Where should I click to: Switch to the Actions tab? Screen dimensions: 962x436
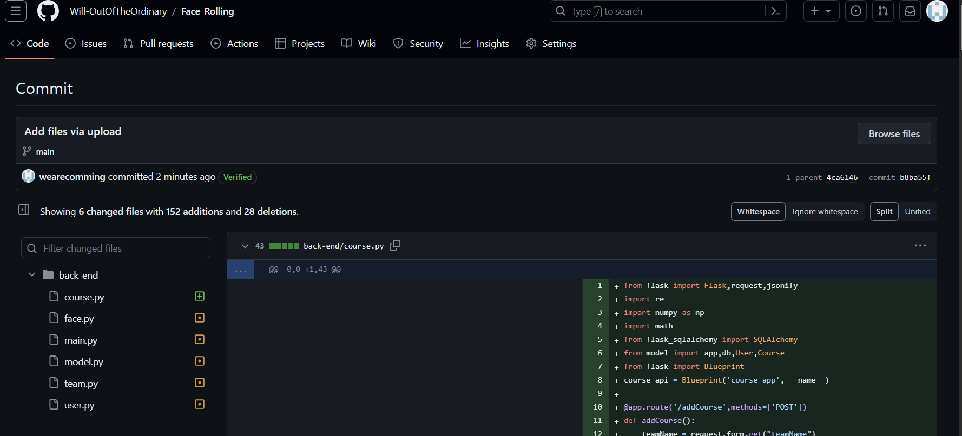234,44
